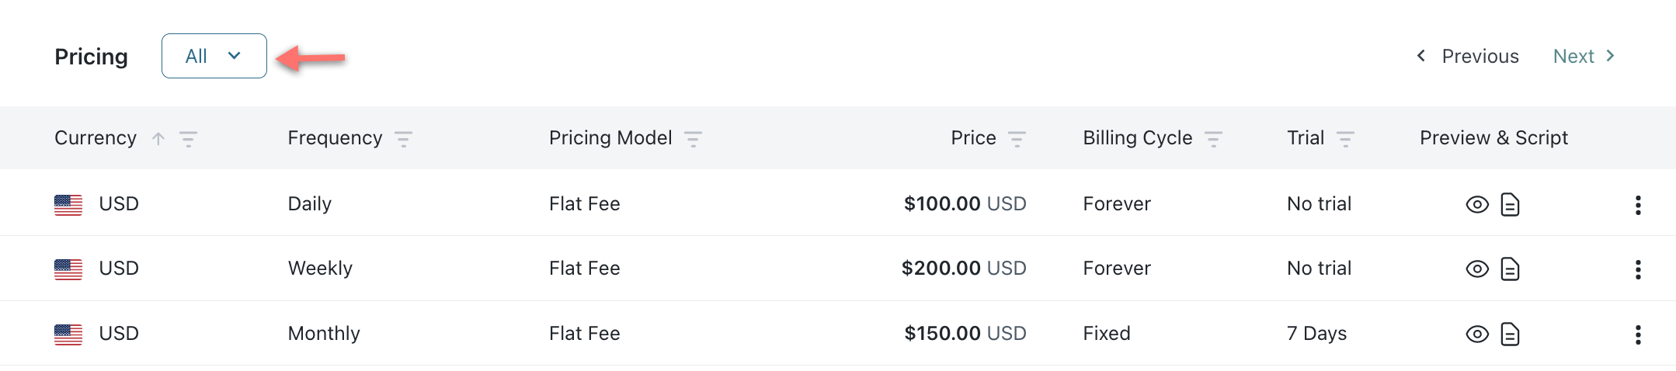Open the Price column filter
The height and width of the screenshot is (371, 1676).
coord(1017,139)
